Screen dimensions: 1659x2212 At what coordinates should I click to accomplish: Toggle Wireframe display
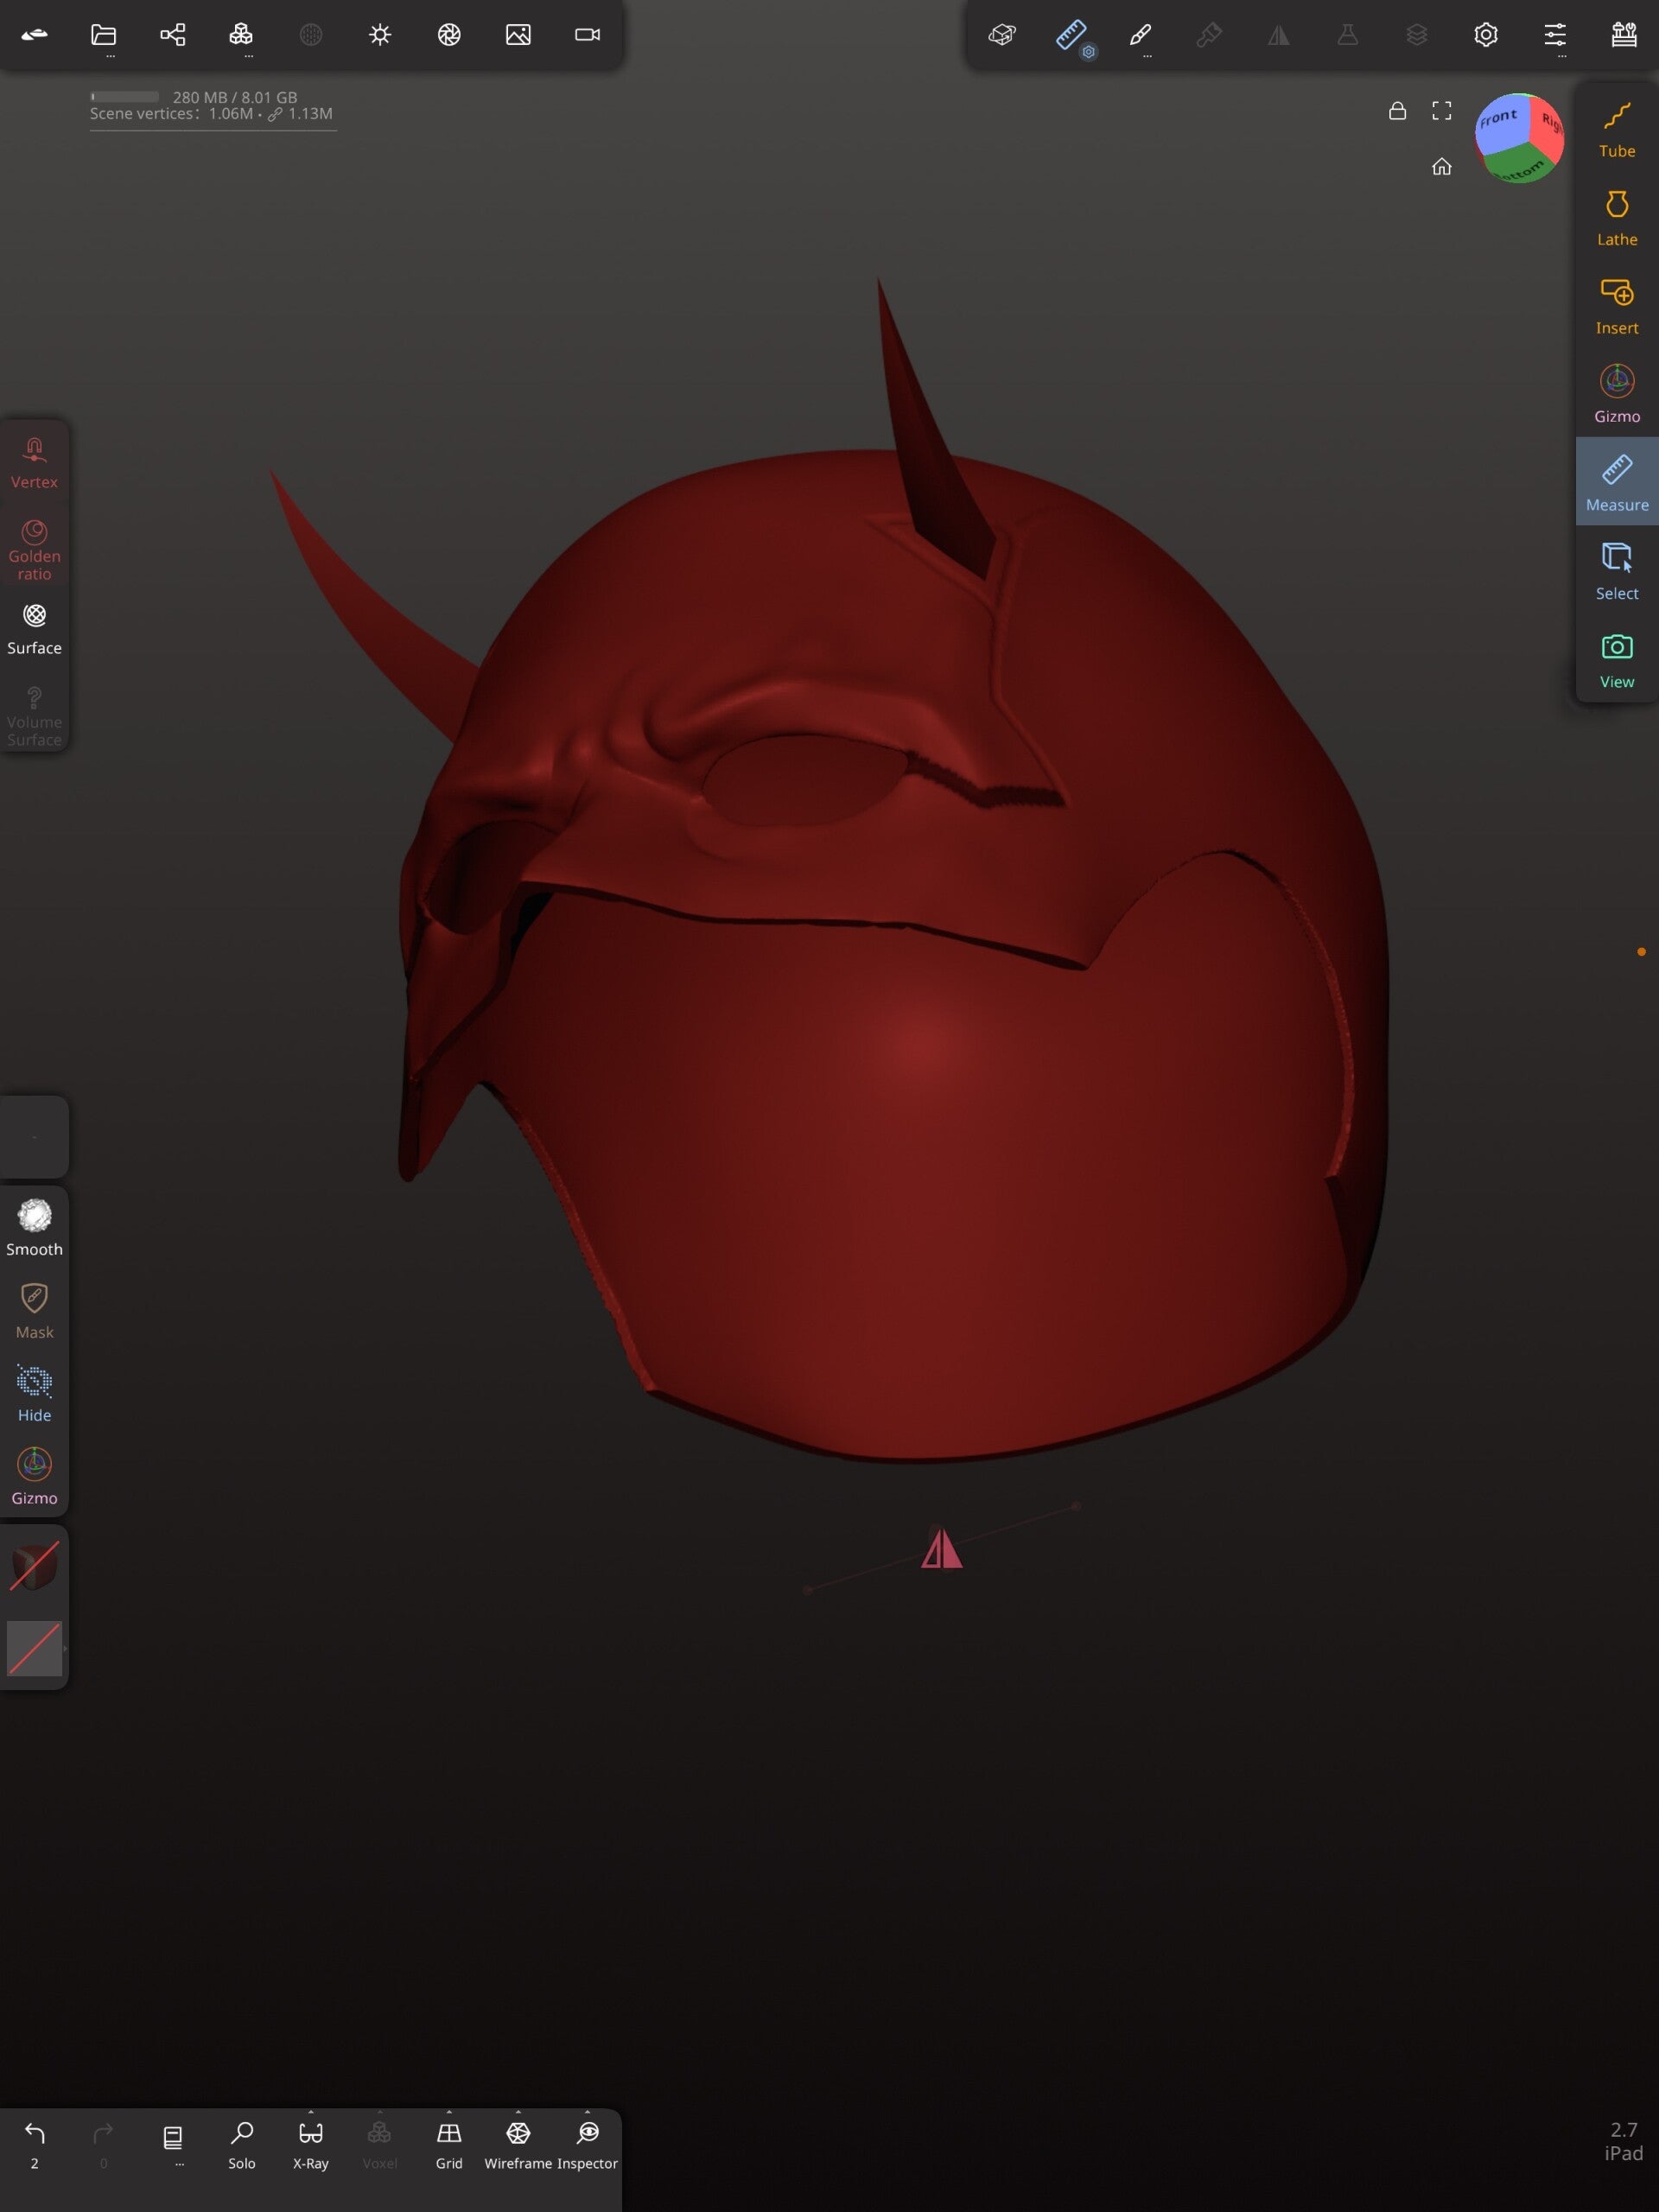518,2143
